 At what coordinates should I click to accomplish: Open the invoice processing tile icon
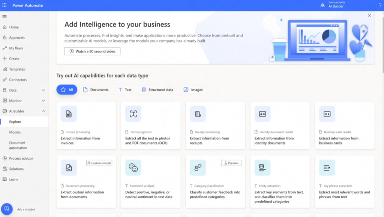click(x=69, y=114)
